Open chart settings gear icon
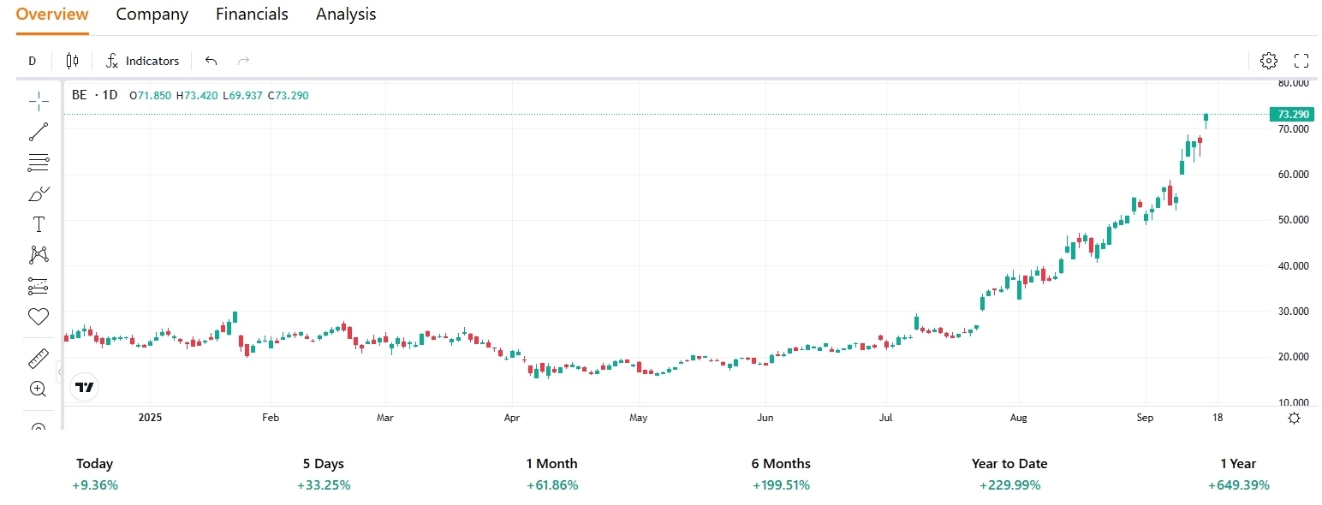Image resolution: width=1322 pixels, height=505 pixels. pos(1269,61)
